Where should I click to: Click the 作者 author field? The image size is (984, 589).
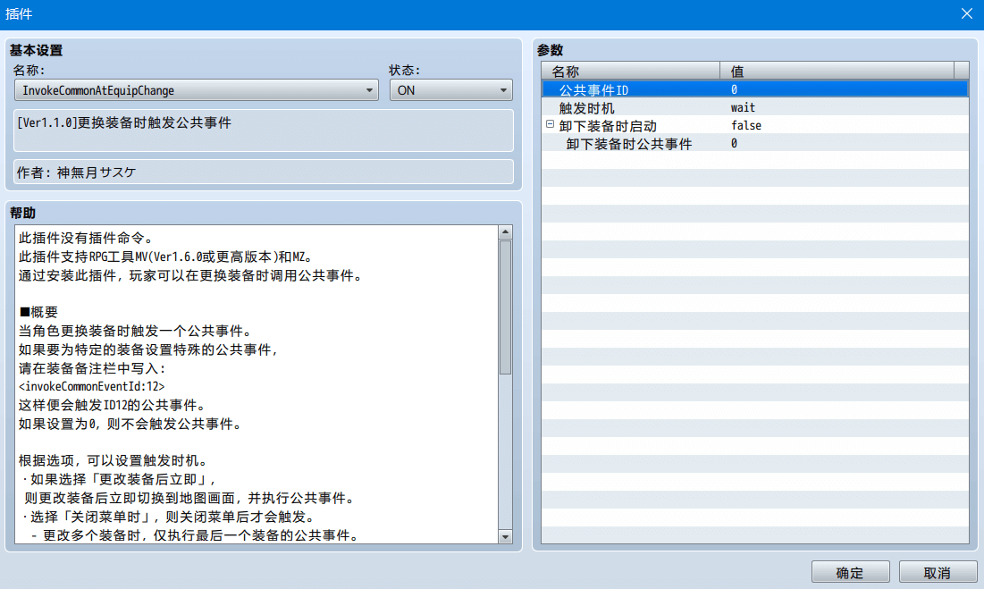(264, 172)
